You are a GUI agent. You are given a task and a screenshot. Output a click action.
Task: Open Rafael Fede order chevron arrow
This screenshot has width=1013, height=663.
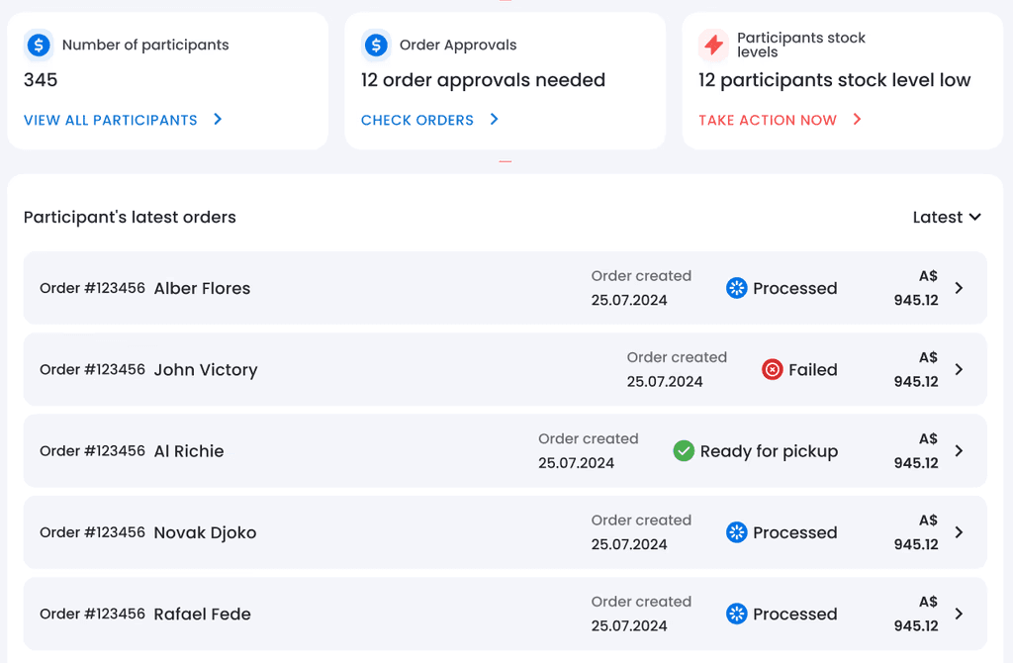point(959,614)
